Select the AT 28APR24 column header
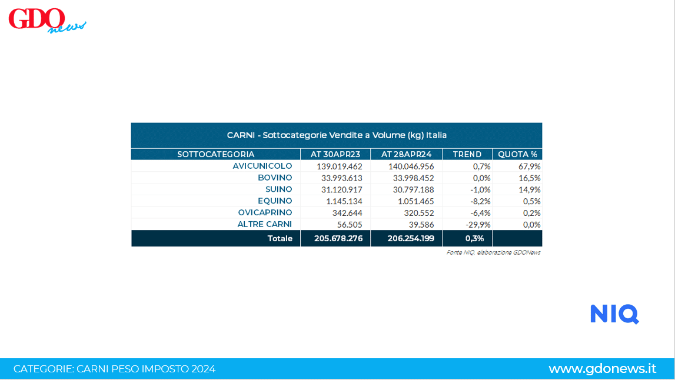This screenshot has width=675, height=380. click(405, 154)
